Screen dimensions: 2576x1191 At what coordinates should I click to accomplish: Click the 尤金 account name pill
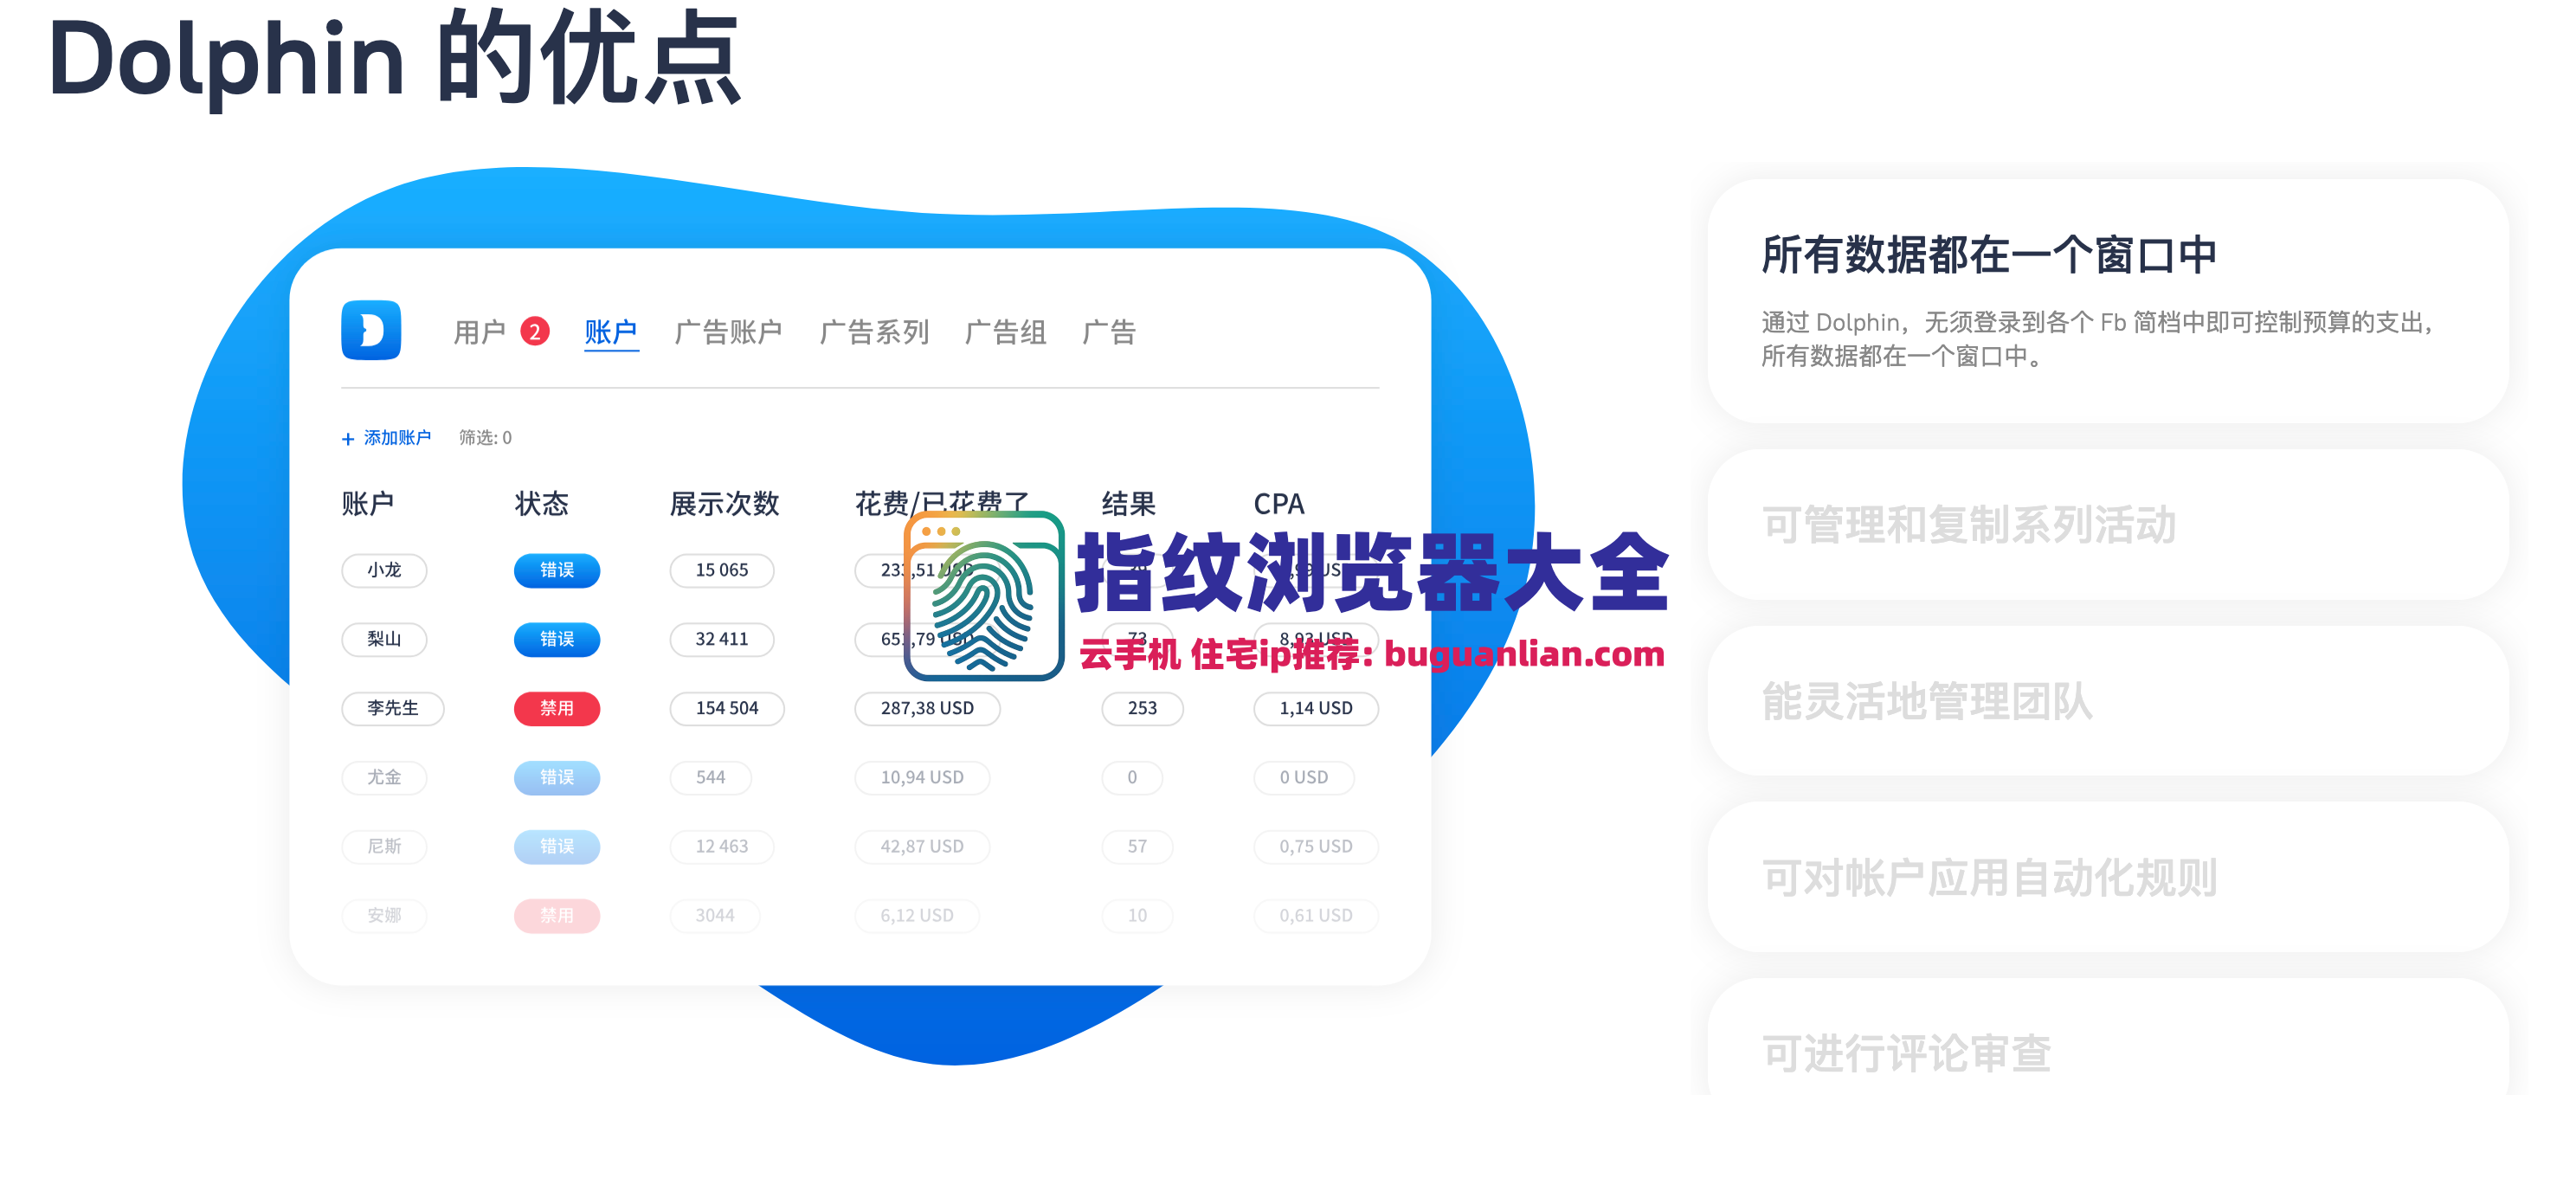pyautogui.click(x=384, y=777)
